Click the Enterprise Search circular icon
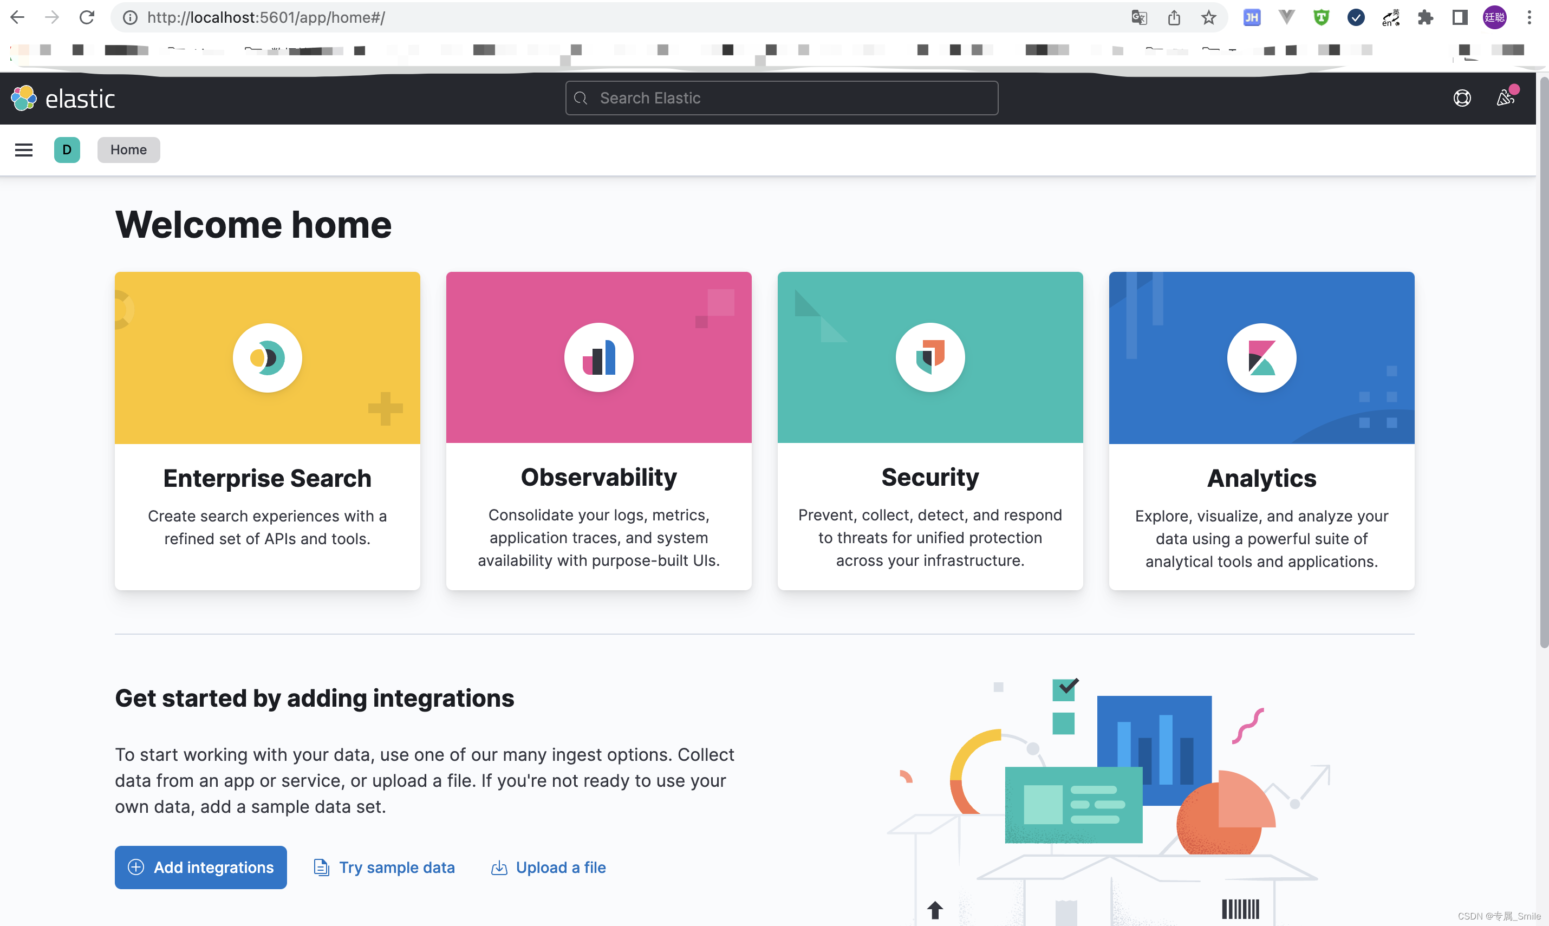Viewport: 1549px width, 926px height. [x=267, y=357]
